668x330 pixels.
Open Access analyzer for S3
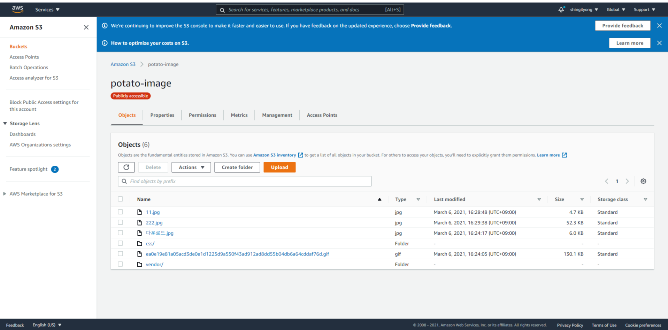(34, 78)
